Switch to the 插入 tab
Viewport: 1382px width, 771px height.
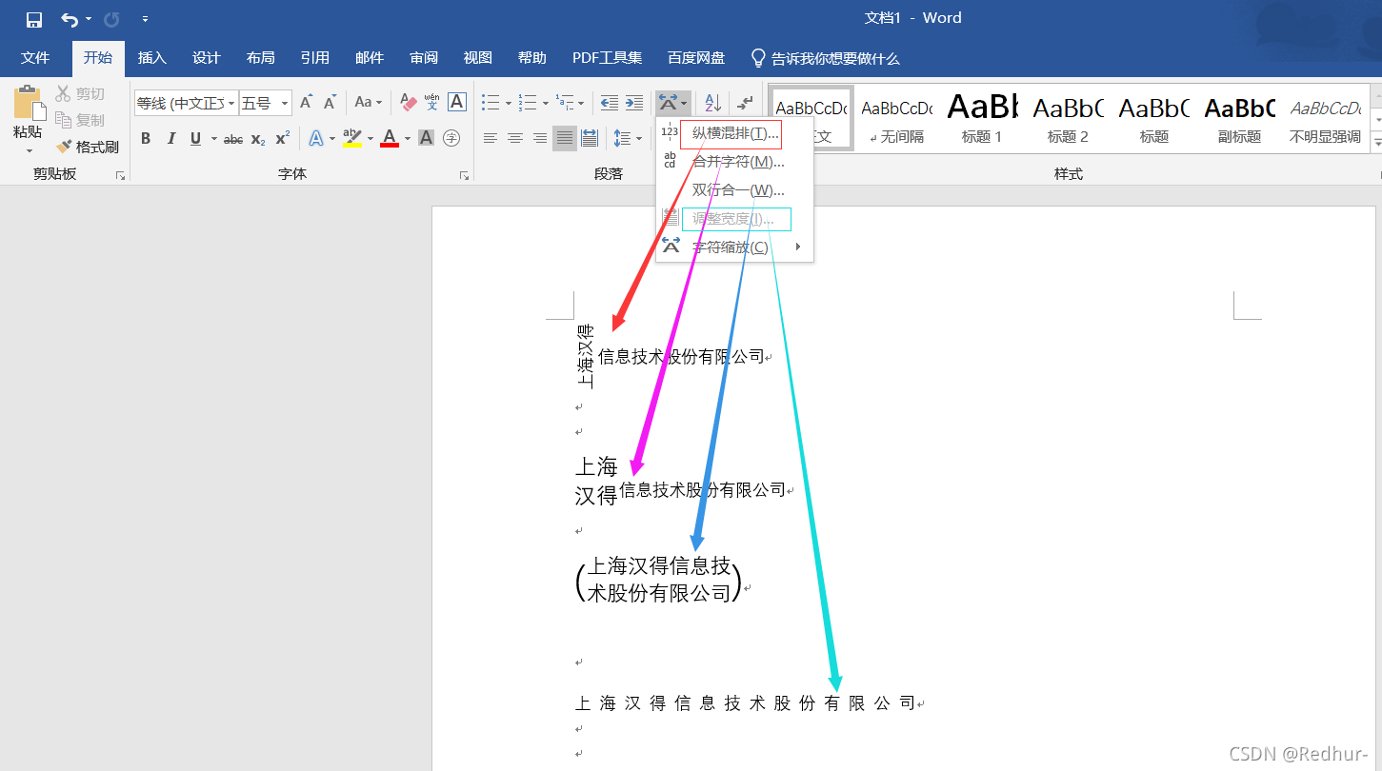pos(152,58)
